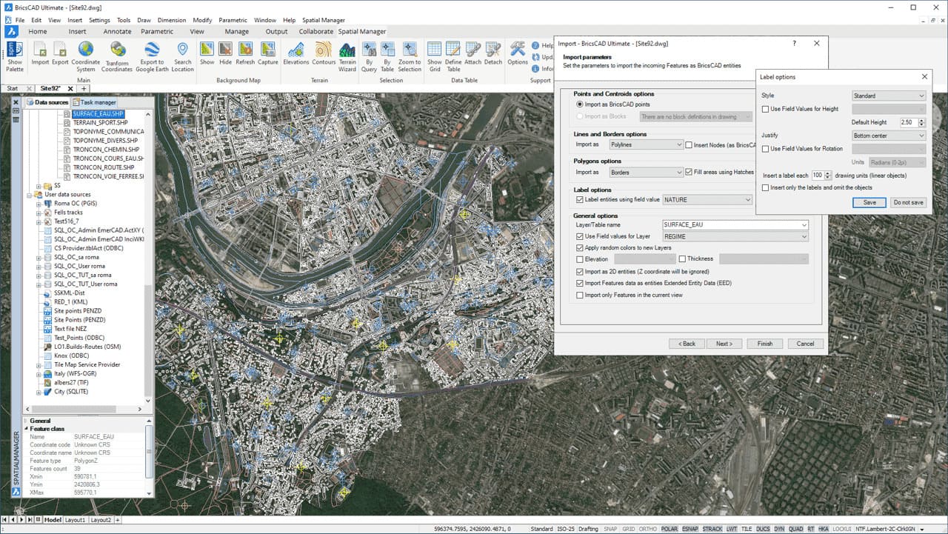Open the Coordinate System tool
The height and width of the screenshot is (534, 948).
click(86, 56)
